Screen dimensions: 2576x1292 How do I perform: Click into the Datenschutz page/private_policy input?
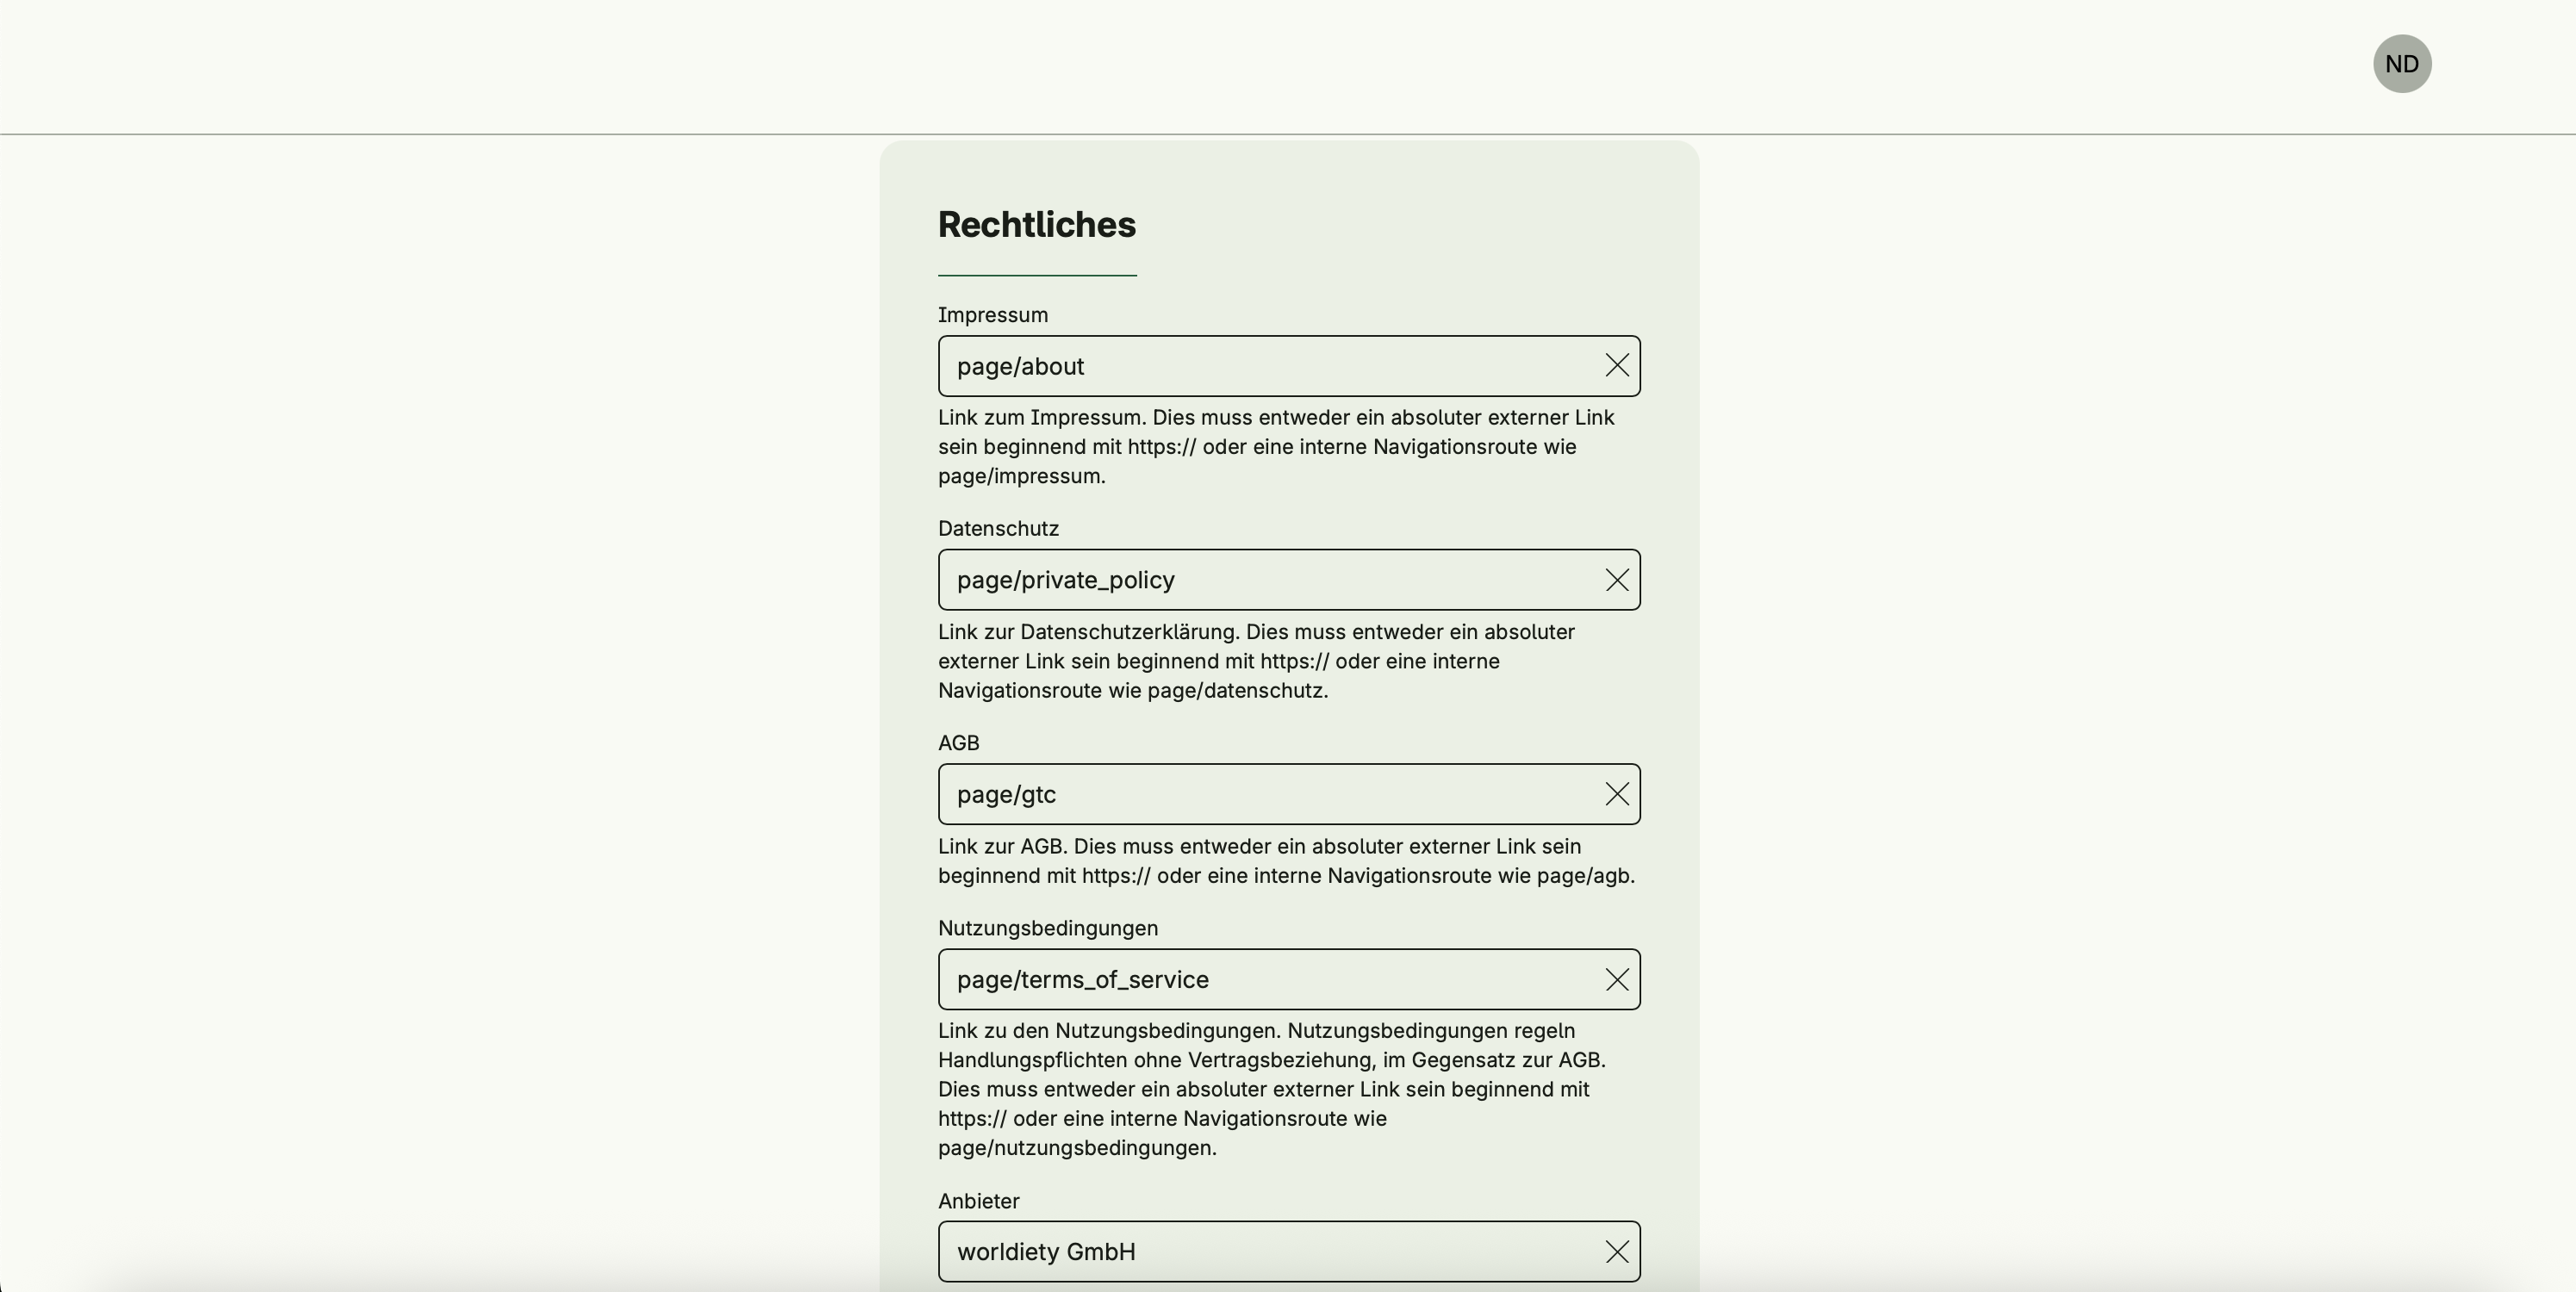[1270, 580]
